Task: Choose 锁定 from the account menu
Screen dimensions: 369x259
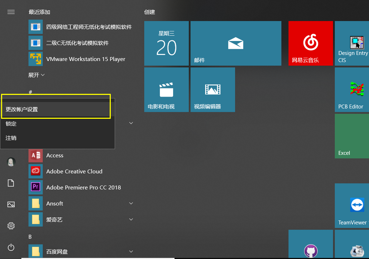Action: point(57,124)
